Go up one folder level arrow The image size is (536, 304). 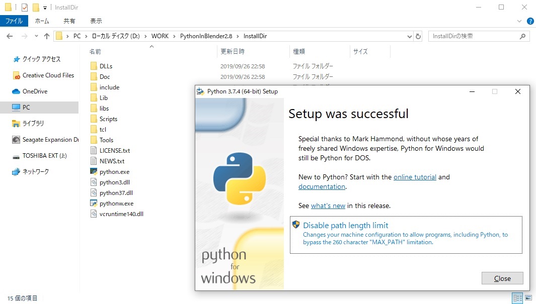(47, 36)
